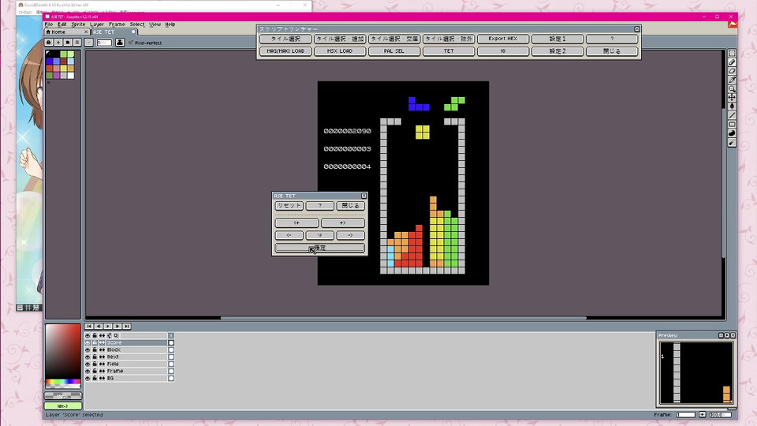
Task: Go to next frame in timeline
Action: (x=117, y=327)
